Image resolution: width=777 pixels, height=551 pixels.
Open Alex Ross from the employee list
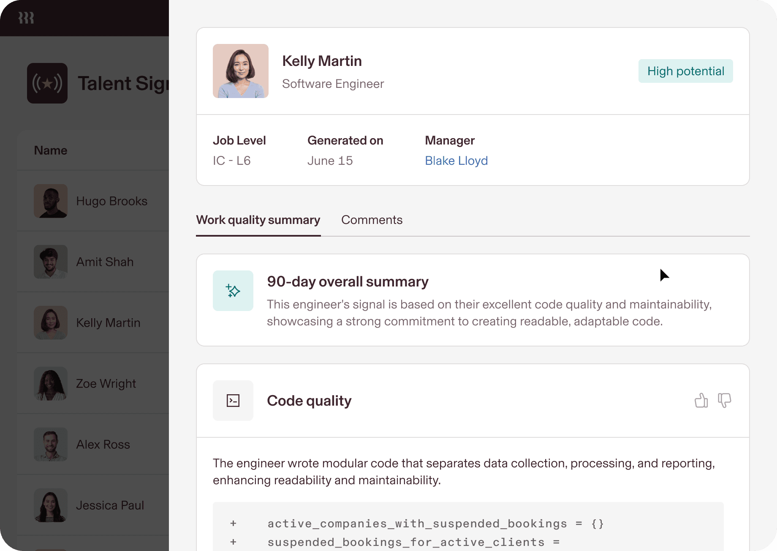pyautogui.click(x=103, y=445)
